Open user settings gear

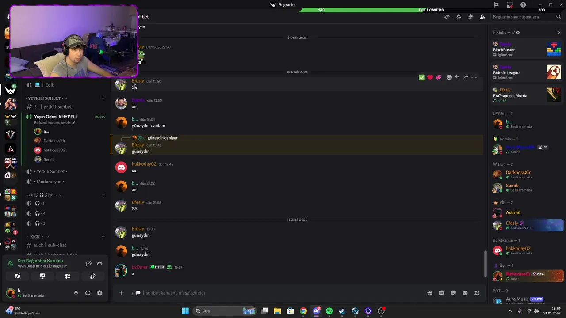pos(99,293)
